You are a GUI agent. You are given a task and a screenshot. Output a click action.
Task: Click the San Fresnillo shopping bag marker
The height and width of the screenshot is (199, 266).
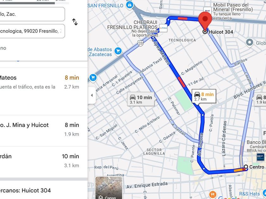130,5
